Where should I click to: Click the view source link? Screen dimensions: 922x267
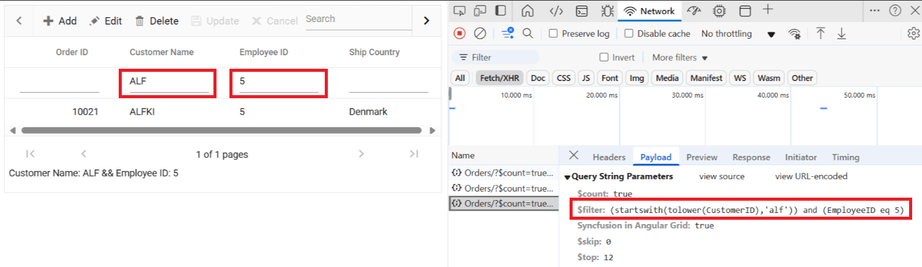(x=721, y=176)
